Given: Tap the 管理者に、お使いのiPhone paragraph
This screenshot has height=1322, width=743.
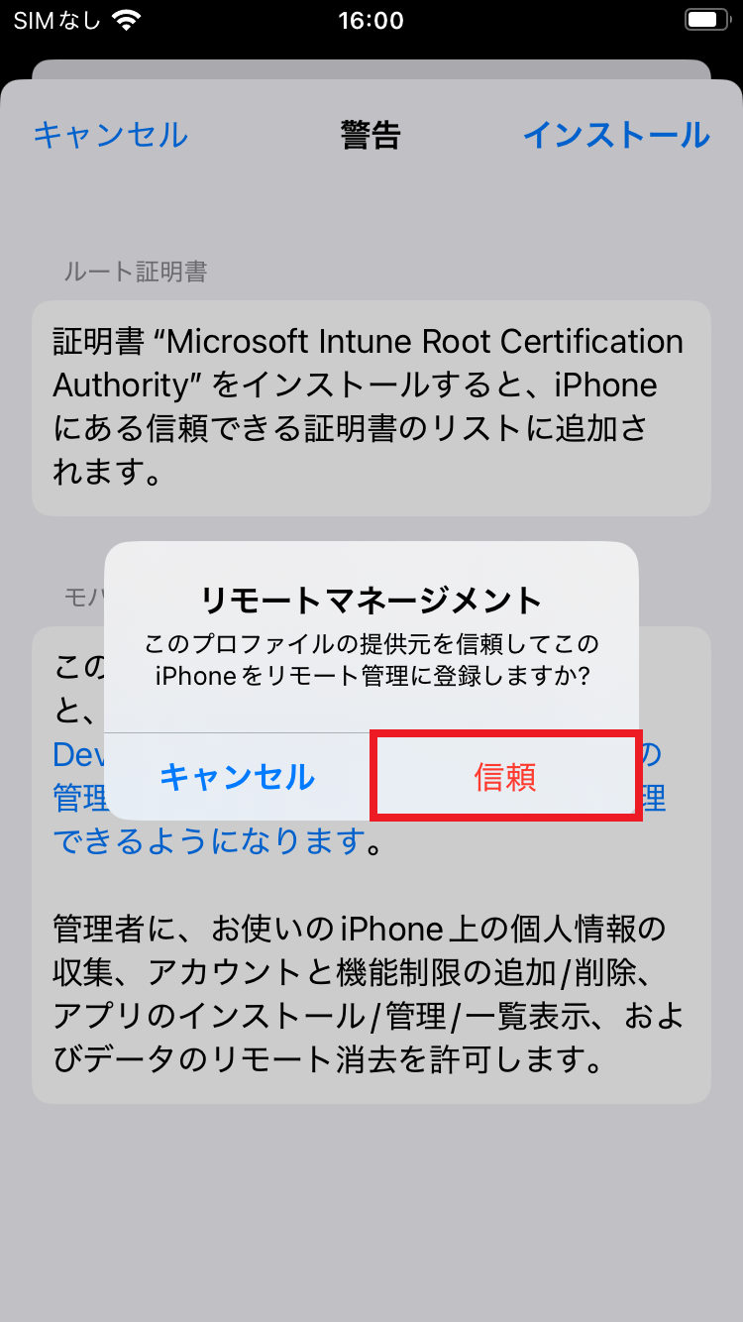Looking at the screenshot, I should [x=371, y=995].
